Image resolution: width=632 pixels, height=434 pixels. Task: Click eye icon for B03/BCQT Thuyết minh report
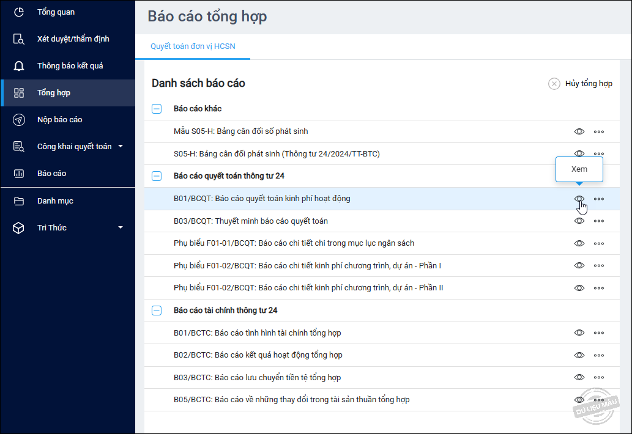(x=579, y=221)
